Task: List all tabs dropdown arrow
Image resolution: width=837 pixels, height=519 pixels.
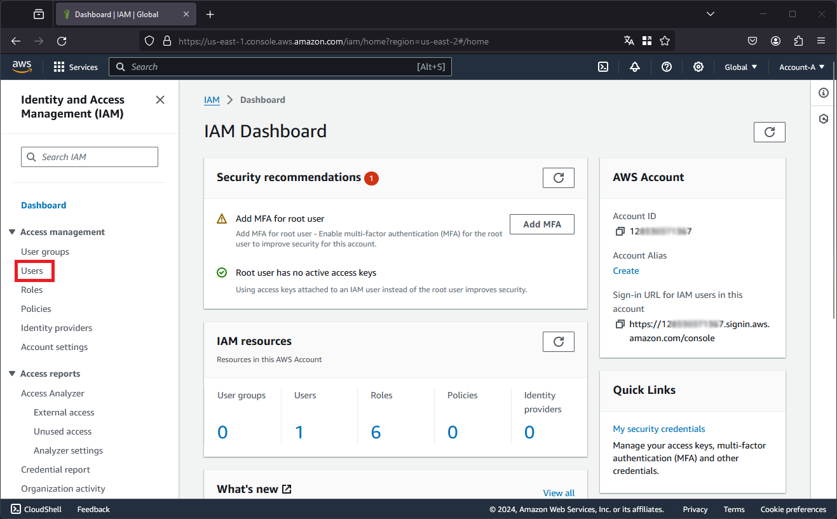Action: pyautogui.click(x=711, y=14)
